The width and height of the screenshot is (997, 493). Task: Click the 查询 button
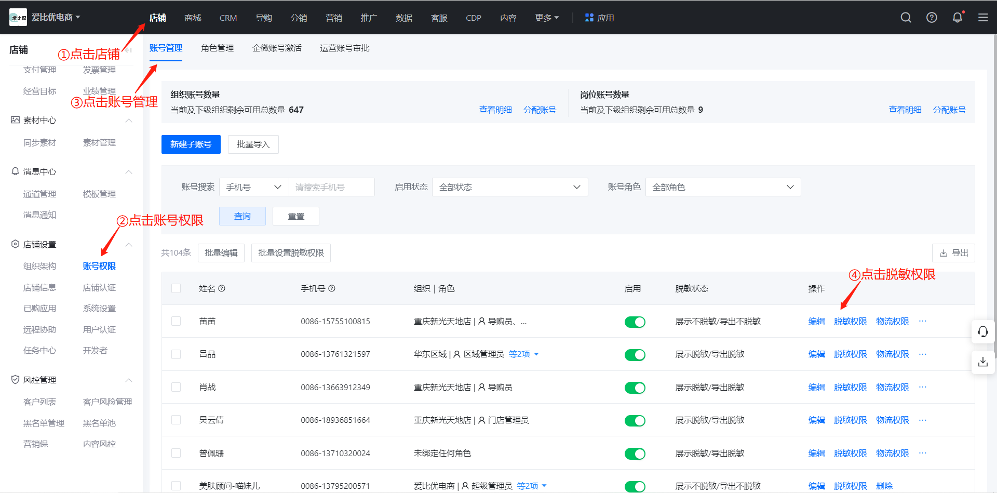(x=242, y=216)
